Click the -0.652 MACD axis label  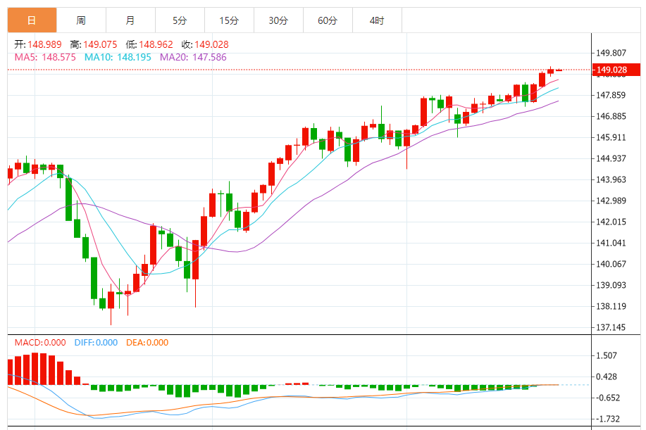click(x=608, y=398)
